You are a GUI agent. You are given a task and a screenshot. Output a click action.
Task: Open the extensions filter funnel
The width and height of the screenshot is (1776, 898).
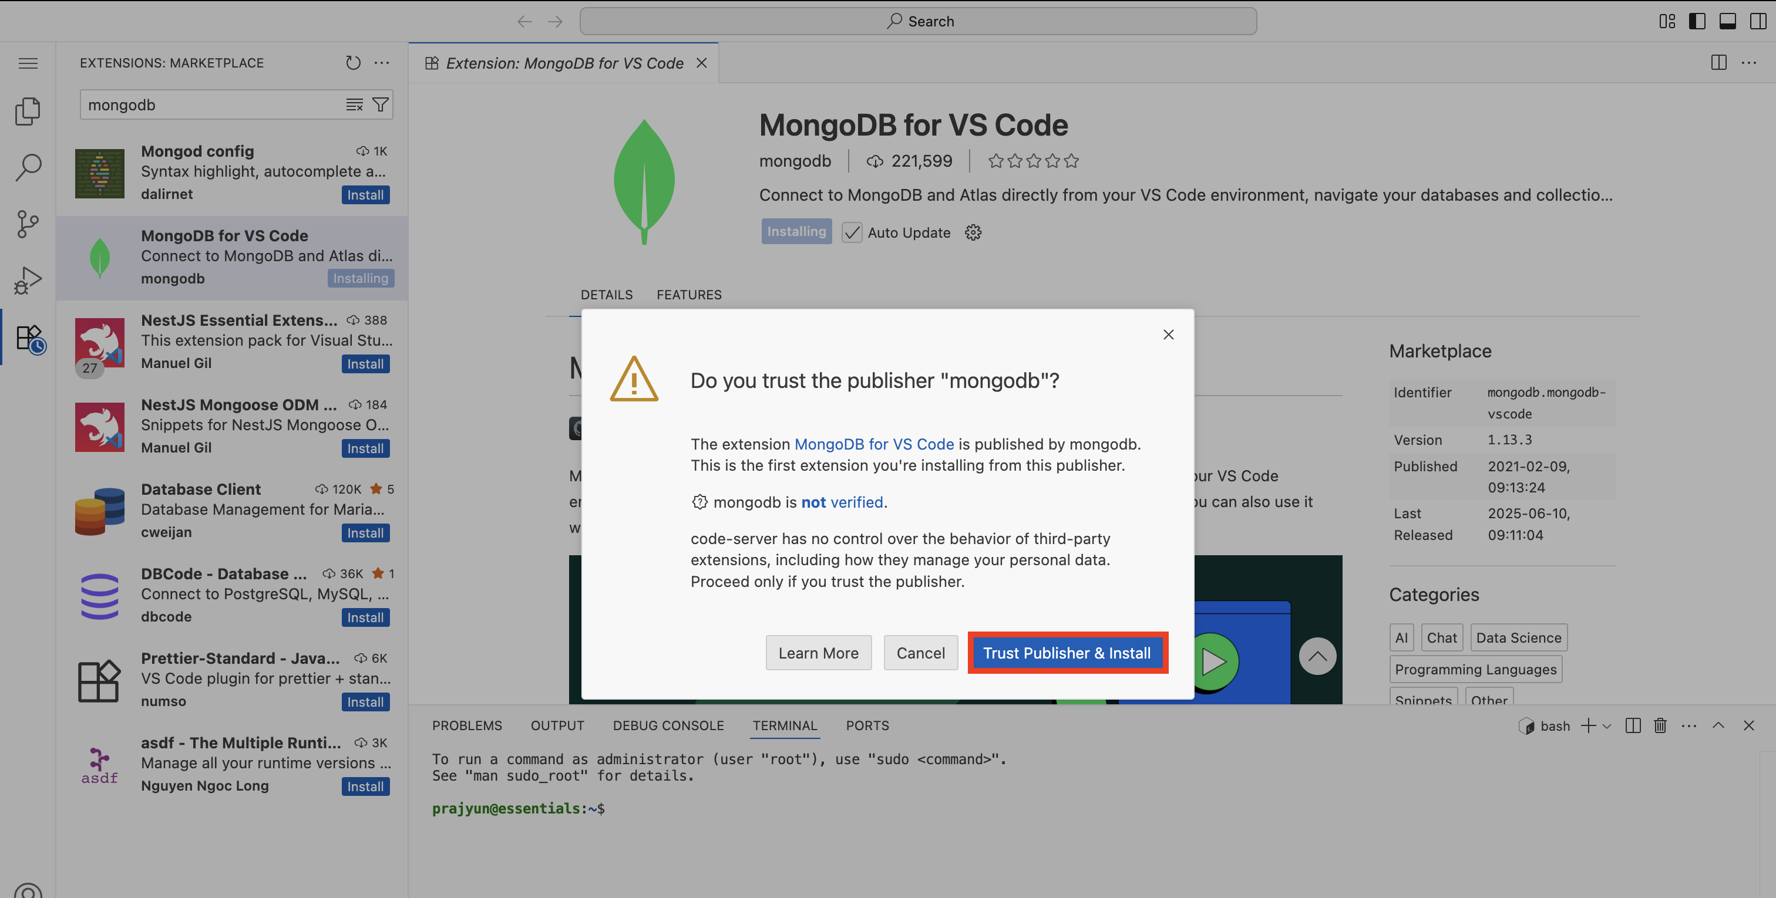click(380, 104)
